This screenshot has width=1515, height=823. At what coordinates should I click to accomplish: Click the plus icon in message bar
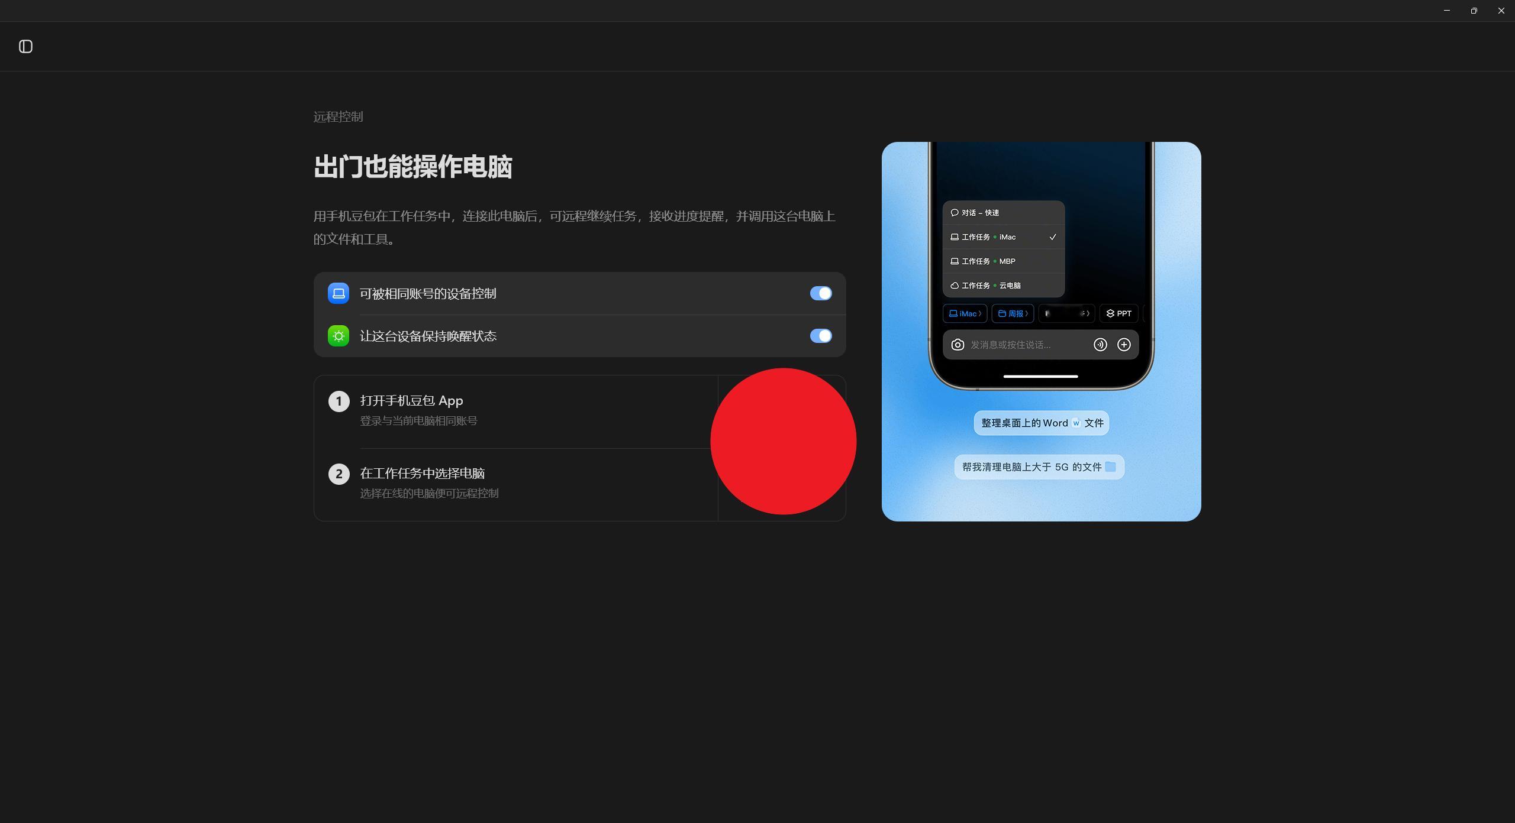[1124, 345]
